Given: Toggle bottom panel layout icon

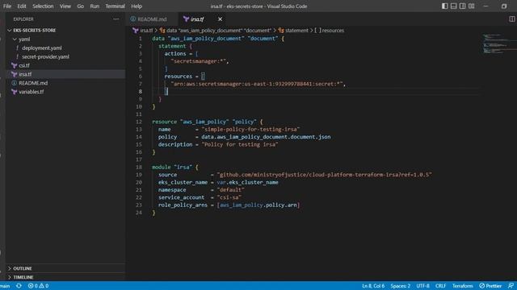Looking at the screenshot, I should (x=454, y=6).
